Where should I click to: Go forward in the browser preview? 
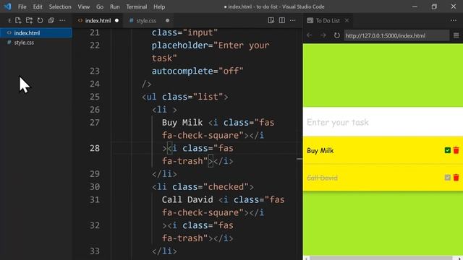pyautogui.click(x=323, y=35)
